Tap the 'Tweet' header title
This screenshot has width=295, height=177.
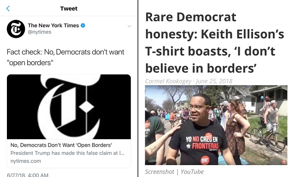(x=69, y=8)
